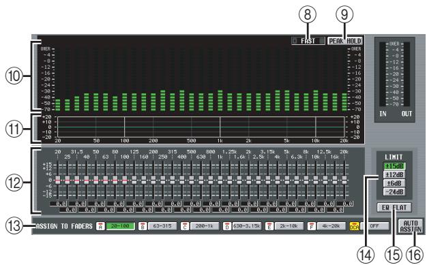427x265 pixels.
Task: Click the 5k band fader knob
Action: point(286,180)
